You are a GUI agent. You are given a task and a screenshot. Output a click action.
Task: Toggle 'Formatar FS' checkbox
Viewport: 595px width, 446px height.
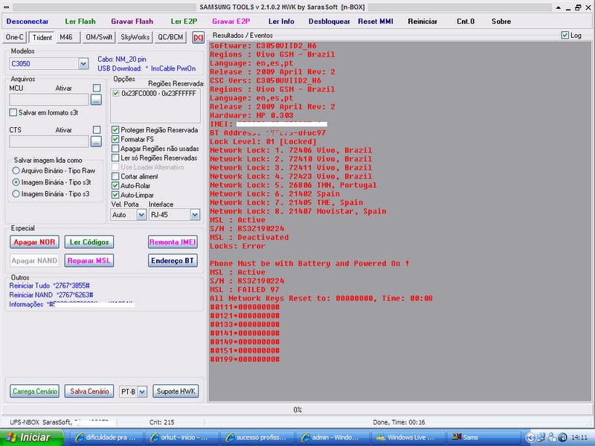[115, 139]
